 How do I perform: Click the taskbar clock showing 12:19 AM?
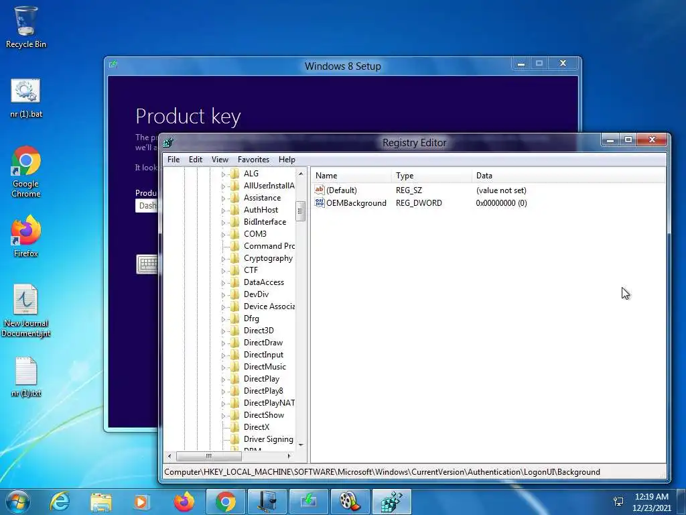[652, 502]
